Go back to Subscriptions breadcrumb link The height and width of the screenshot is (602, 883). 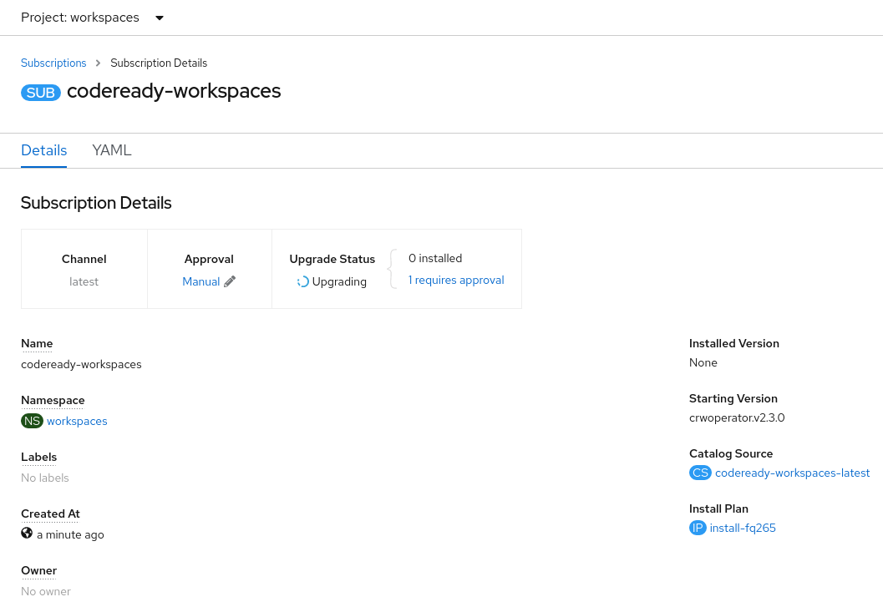point(53,63)
